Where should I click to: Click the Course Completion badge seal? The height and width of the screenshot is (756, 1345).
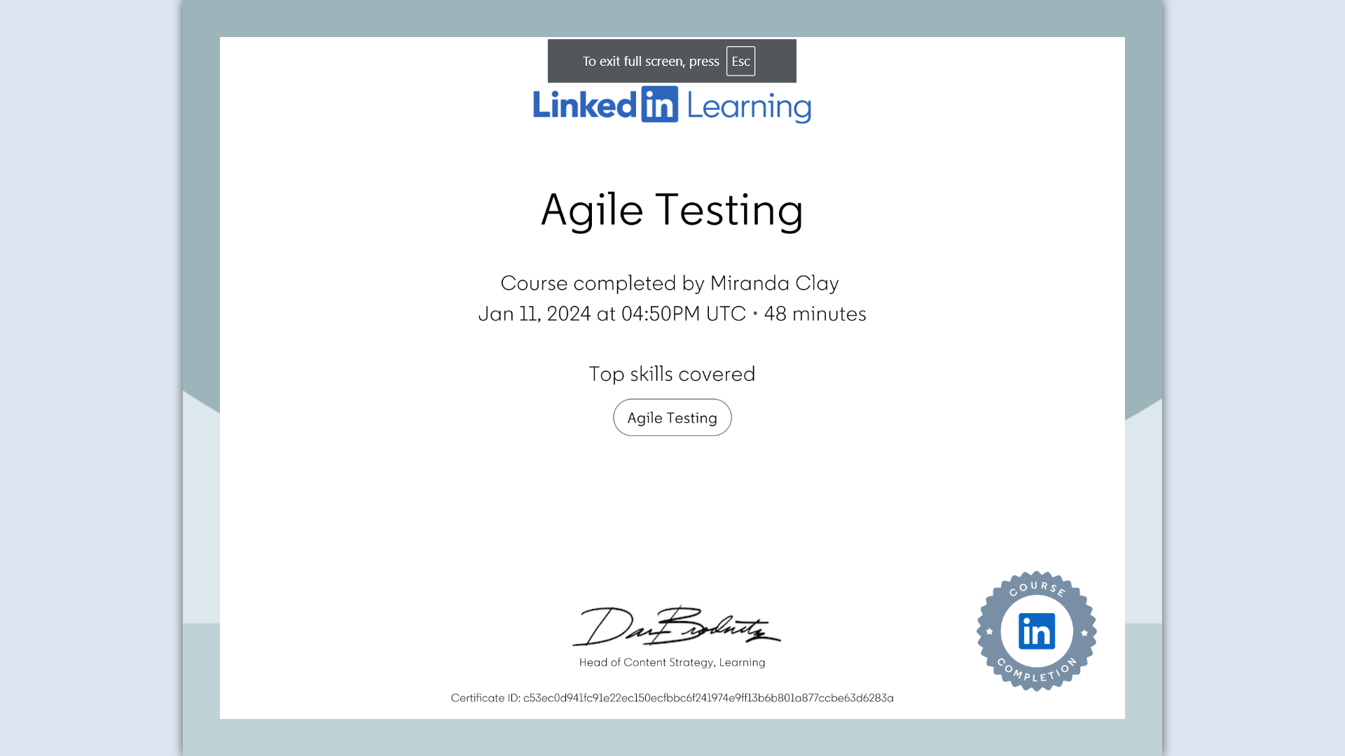pyautogui.click(x=1037, y=631)
